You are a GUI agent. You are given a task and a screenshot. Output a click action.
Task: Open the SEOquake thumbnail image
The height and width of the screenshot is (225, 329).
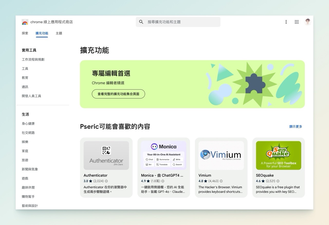pyautogui.click(x=279, y=156)
